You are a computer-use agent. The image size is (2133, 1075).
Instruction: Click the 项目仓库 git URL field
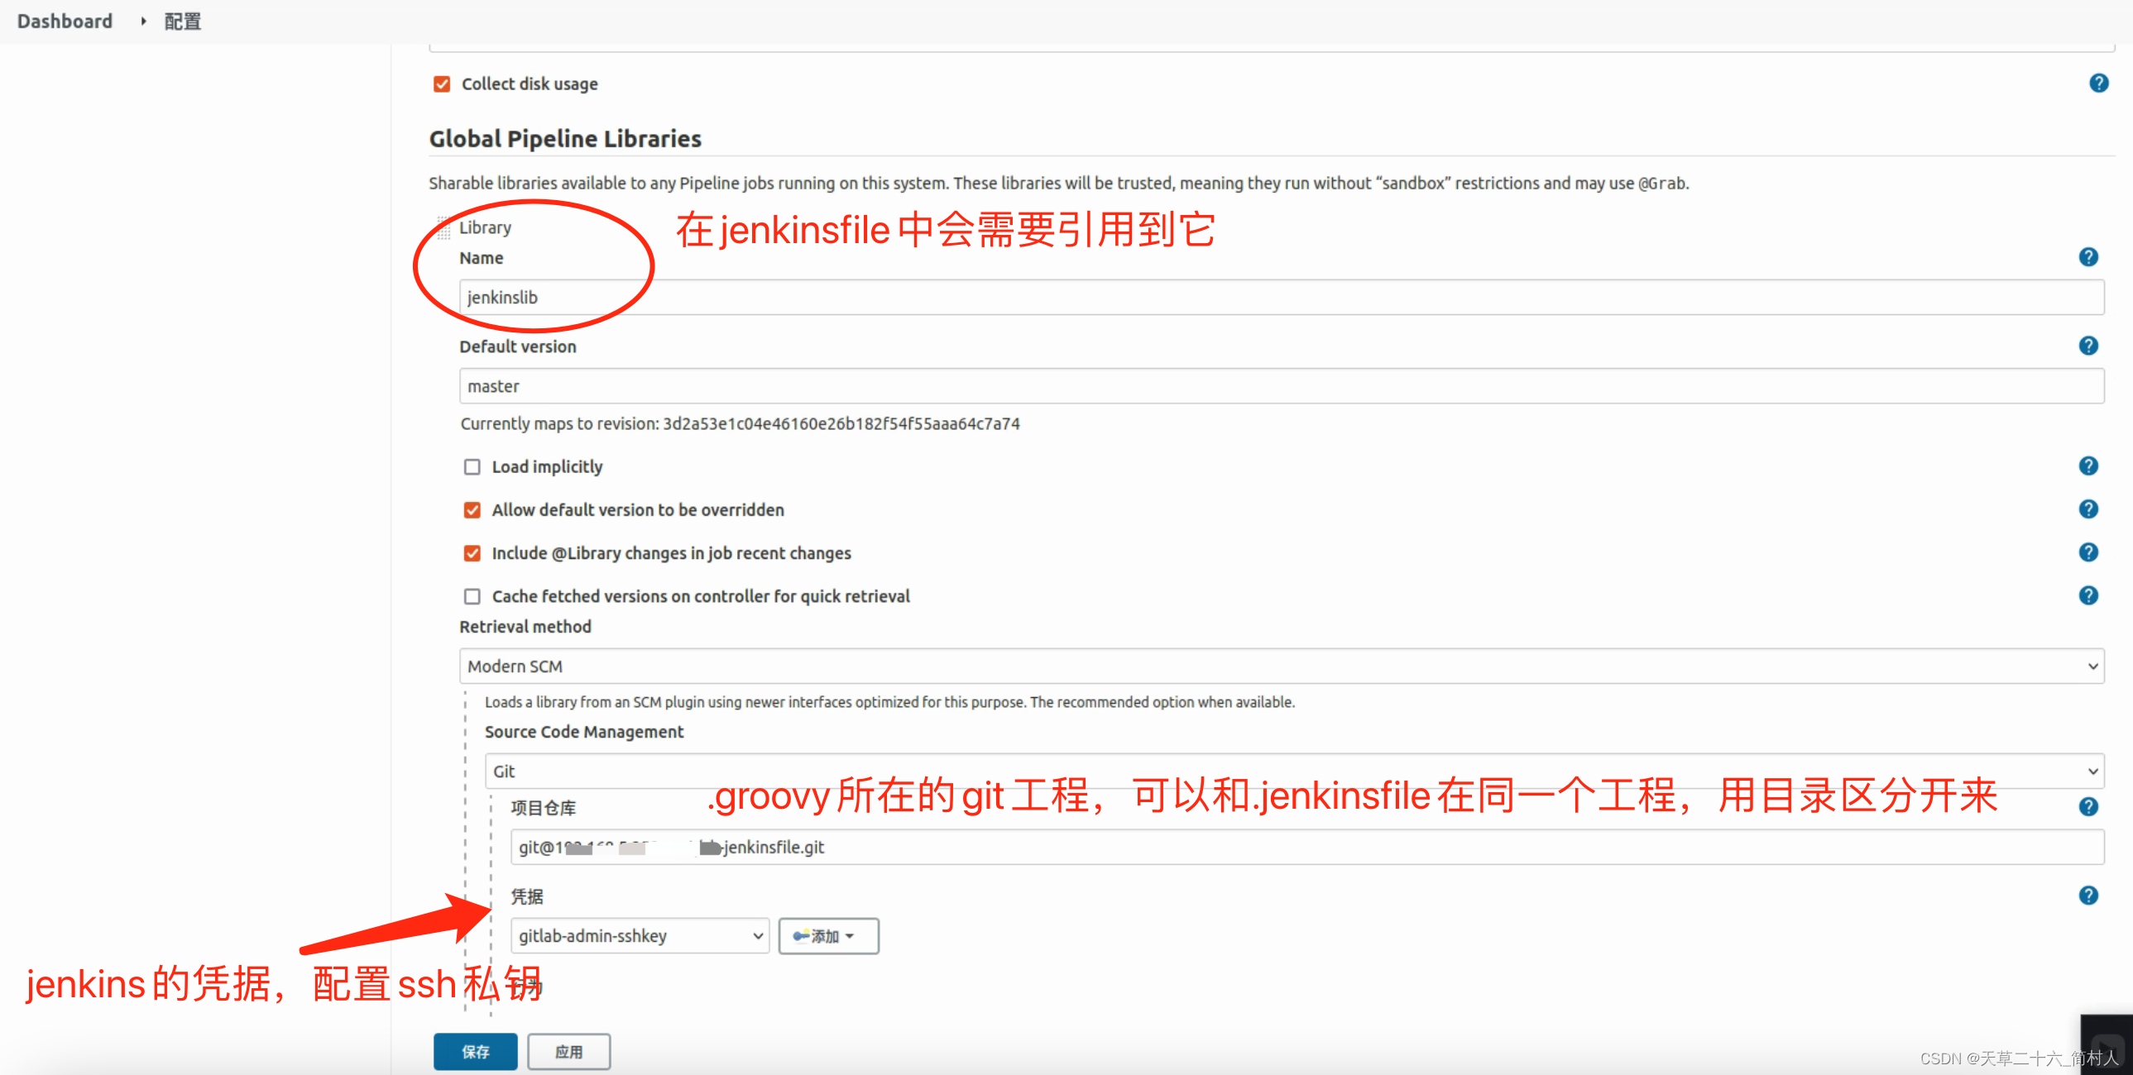click(1307, 848)
